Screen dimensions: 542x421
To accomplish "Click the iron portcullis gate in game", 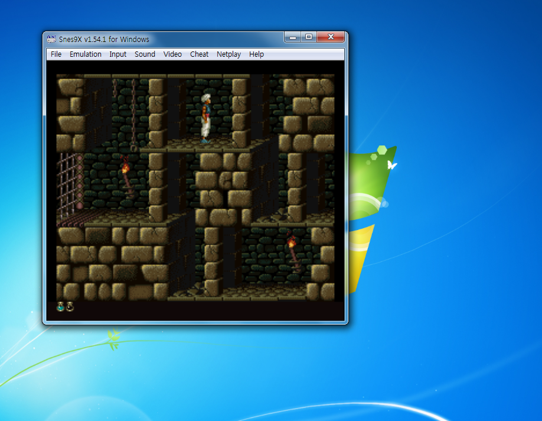I will click(70, 187).
